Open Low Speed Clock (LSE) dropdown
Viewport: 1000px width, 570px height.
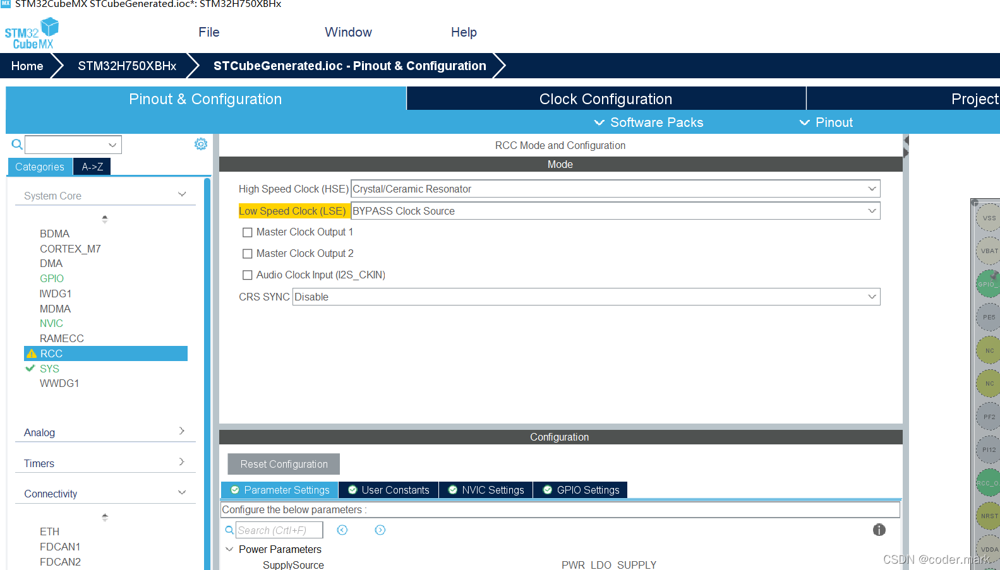pos(615,211)
